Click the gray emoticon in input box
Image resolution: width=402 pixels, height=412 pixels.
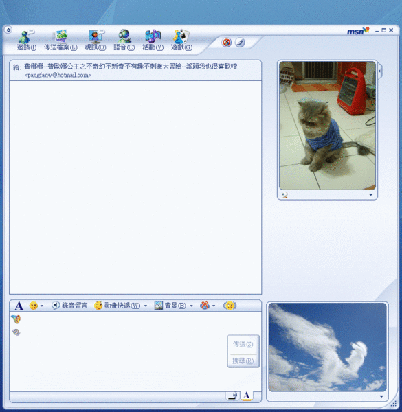[x=16, y=332]
